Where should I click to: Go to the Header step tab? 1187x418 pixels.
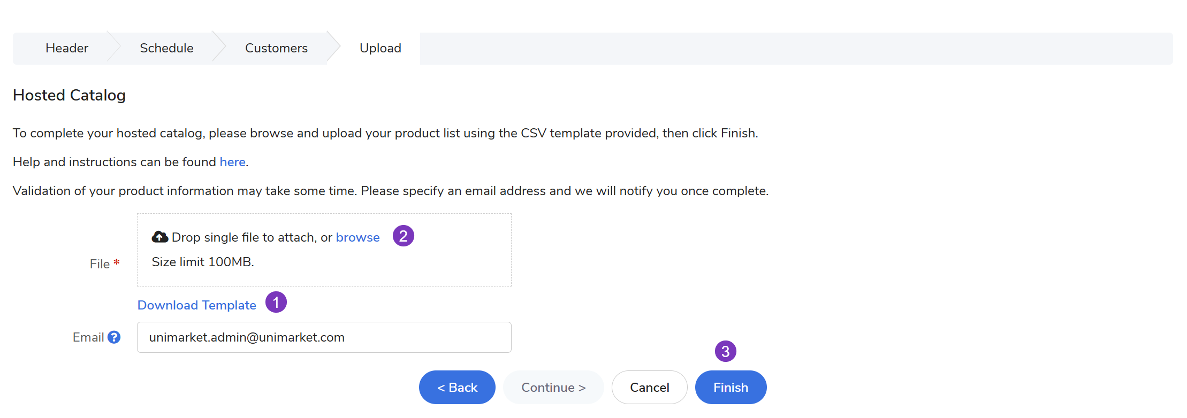click(x=67, y=48)
